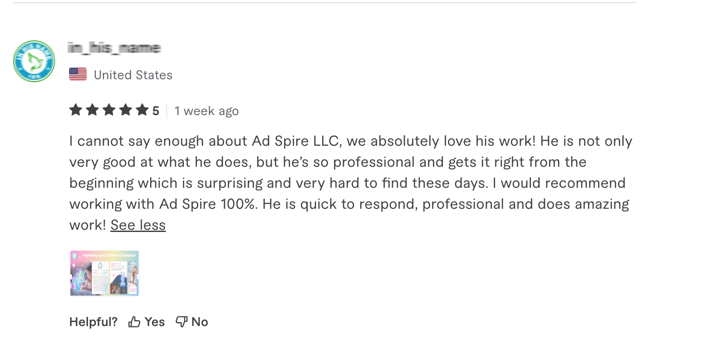Open the attached review image thumbnail
Viewport: 716px width, 351px height.
pos(105,273)
